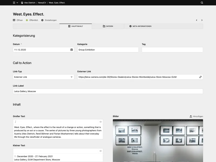
Task: Click the Einstellungen gear icon
Action: 42,20
